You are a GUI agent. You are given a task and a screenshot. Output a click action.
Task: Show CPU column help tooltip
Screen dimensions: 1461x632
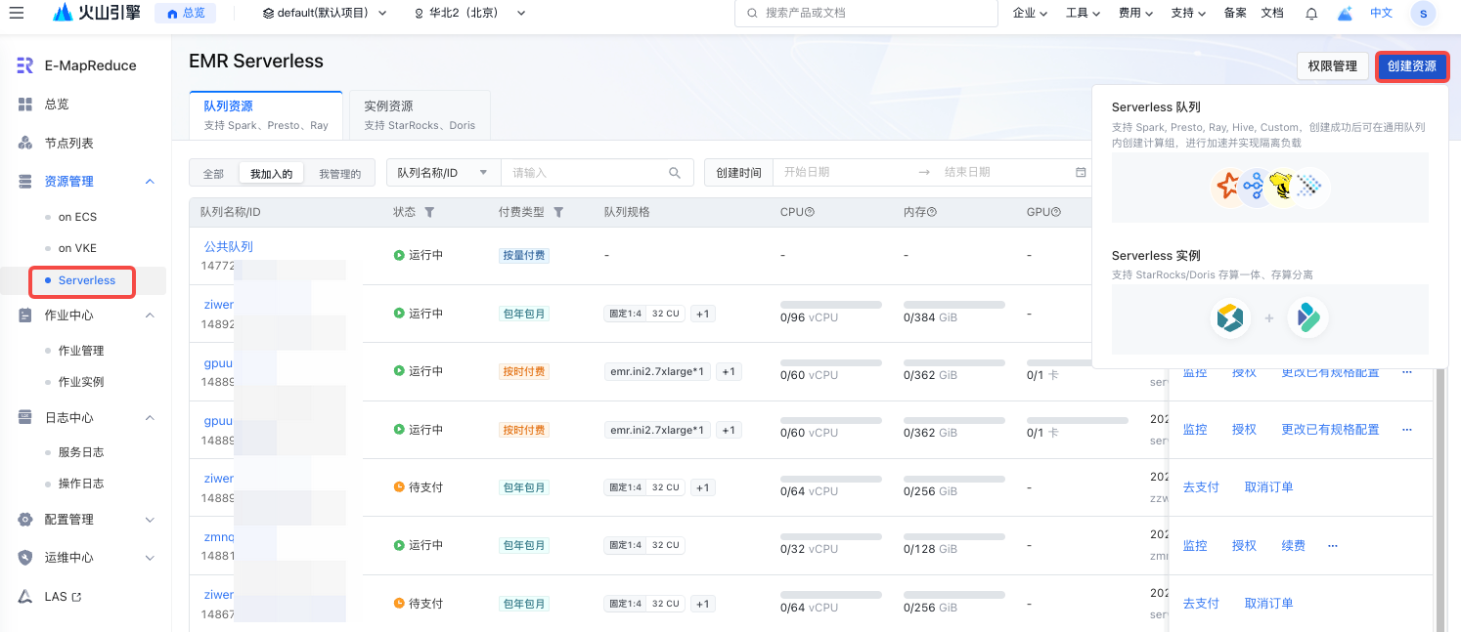click(x=810, y=212)
